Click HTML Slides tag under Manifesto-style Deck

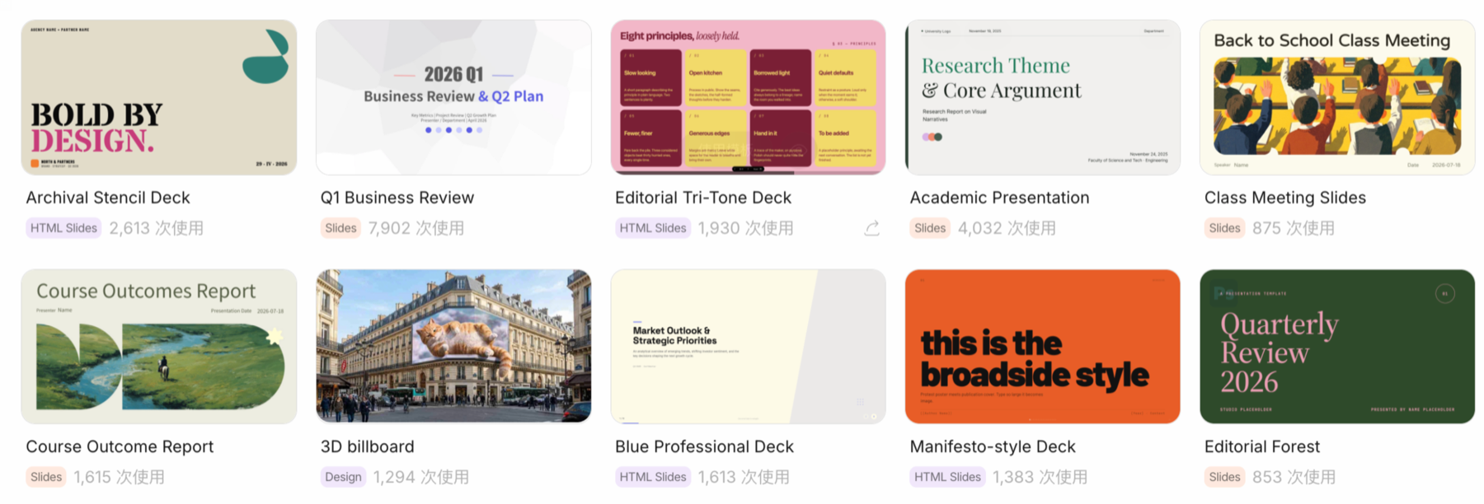[947, 477]
